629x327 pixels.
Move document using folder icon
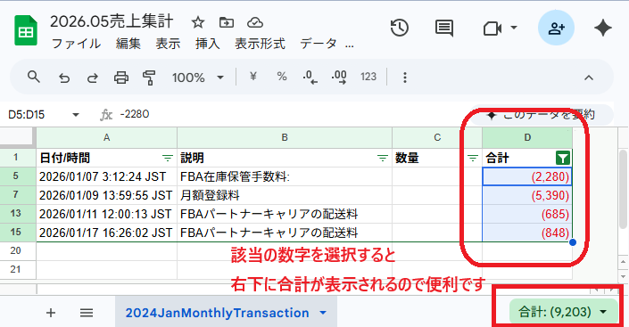tap(227, 22)
